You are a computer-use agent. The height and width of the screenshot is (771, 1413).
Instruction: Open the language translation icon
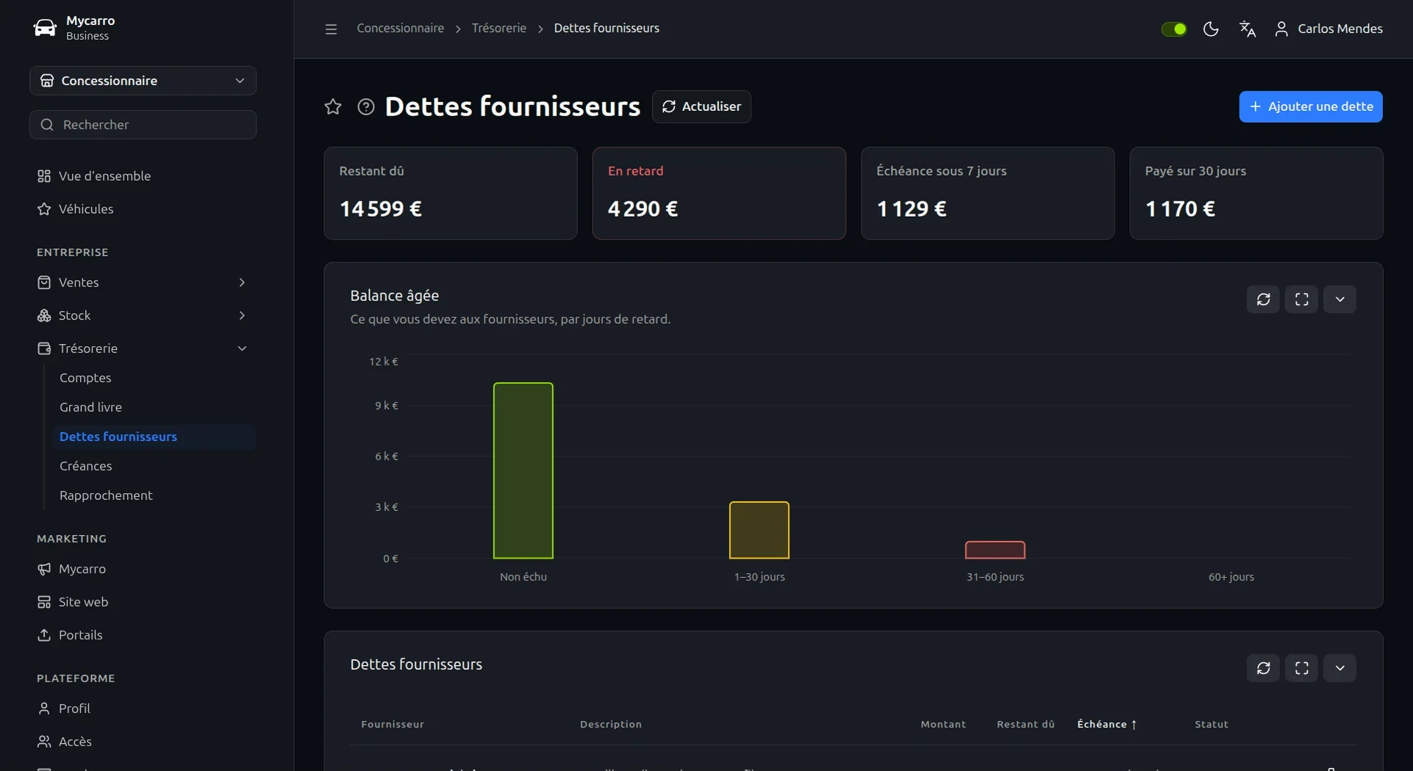1248,29
